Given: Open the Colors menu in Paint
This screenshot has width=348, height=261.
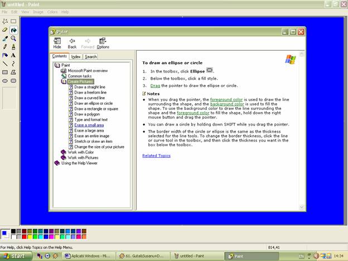Looking at the screenshot, I should click(x=52, y=12).
